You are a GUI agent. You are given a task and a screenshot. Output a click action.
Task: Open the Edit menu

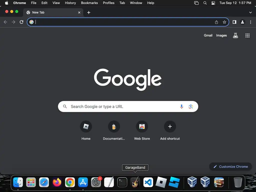[44, 3]
